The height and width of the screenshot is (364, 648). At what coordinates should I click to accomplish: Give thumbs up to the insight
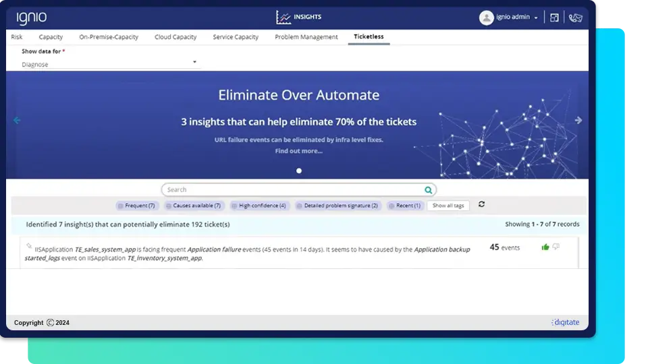click(545, 247)
